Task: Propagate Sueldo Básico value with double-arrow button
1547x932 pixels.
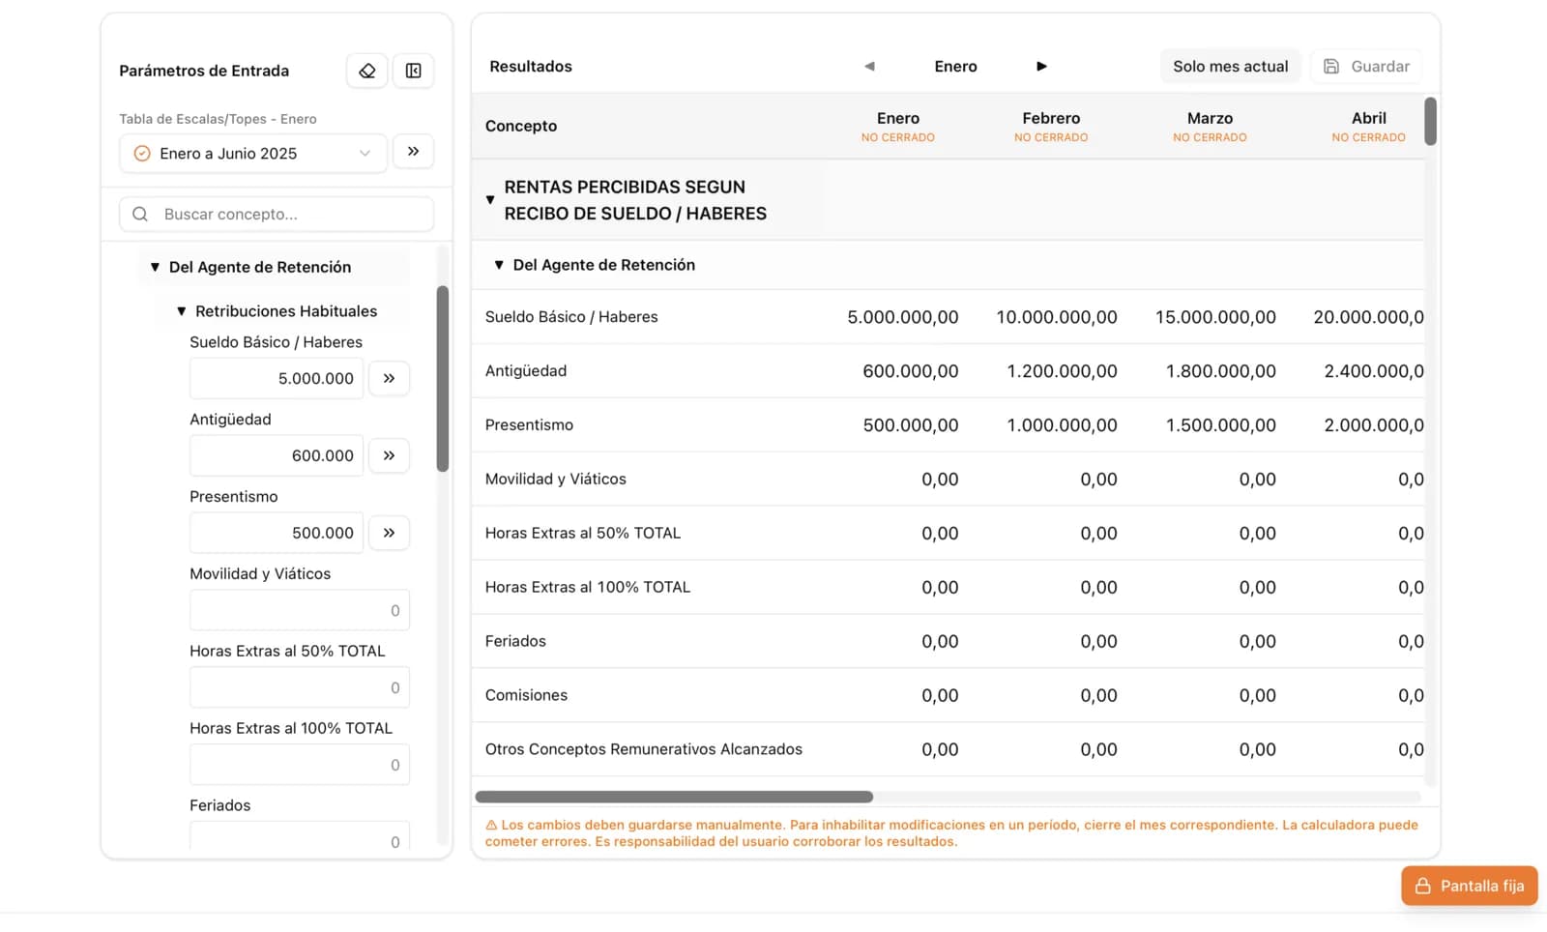Action: (x=389, y=378)
